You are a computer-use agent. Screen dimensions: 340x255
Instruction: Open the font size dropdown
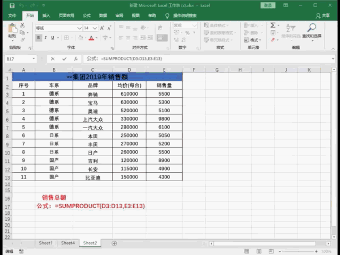pyautogui.click(x=95, y=28)
